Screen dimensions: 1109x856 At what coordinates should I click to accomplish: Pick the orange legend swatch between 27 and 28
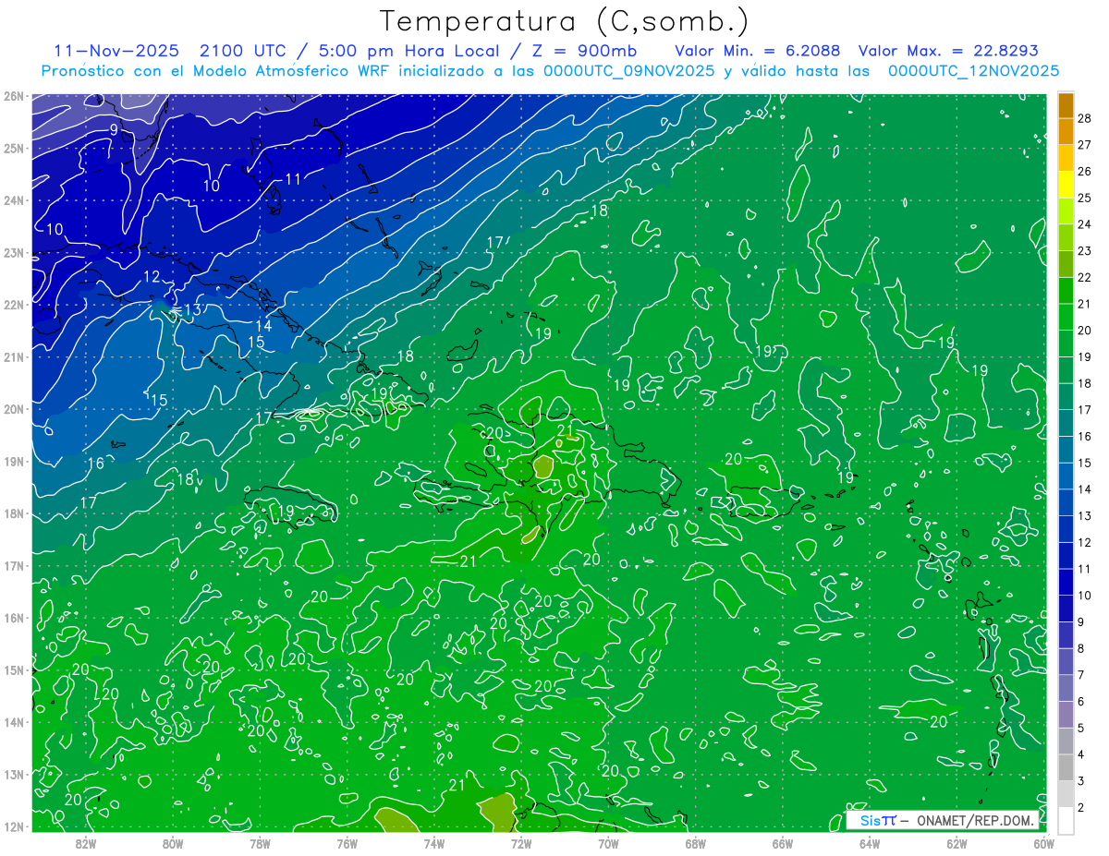[x=1066, y=131]
